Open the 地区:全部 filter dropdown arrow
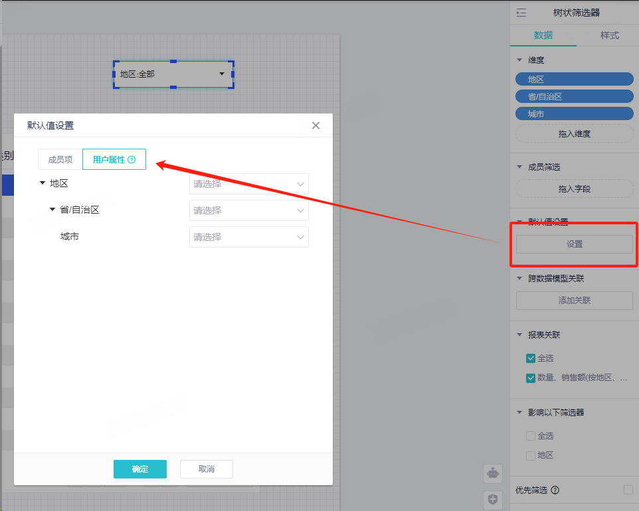The height and width of the screenshot is (511, 639). point(222,74)
